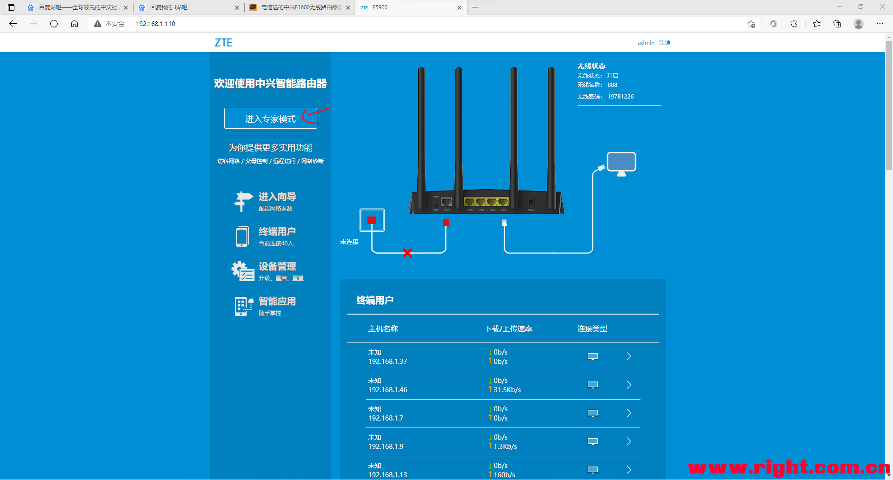
Task: Add this page to favorites
Action: 751,24
